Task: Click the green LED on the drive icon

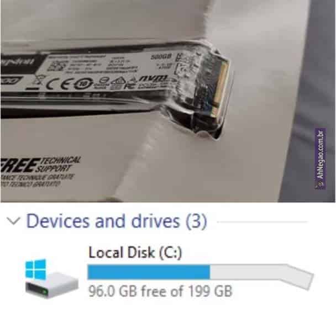Action: coord(45,292)
